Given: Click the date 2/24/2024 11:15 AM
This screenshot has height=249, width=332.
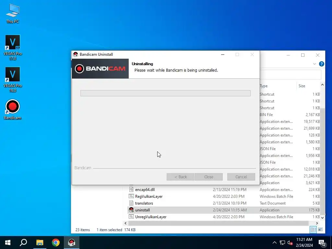Looking at the screenshot, I should click(230, 210).
